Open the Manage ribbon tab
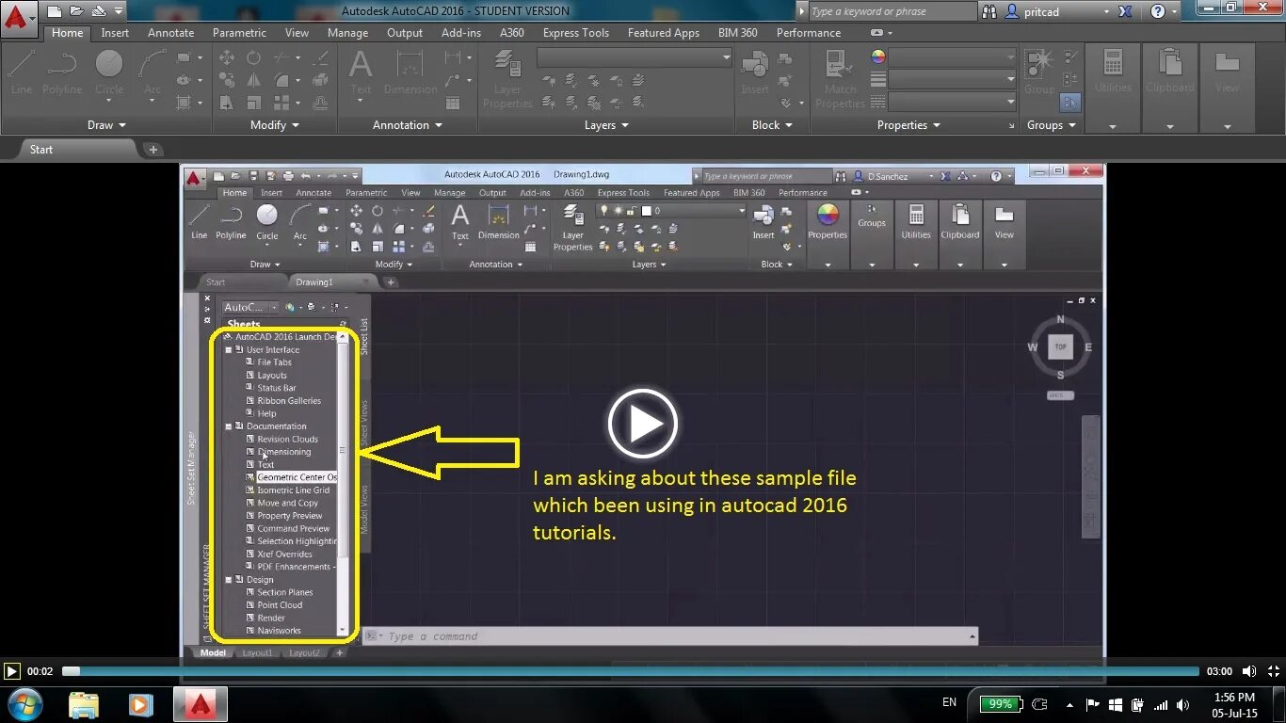Screen dimensions: 1286x723 click(x=348, y=33)
